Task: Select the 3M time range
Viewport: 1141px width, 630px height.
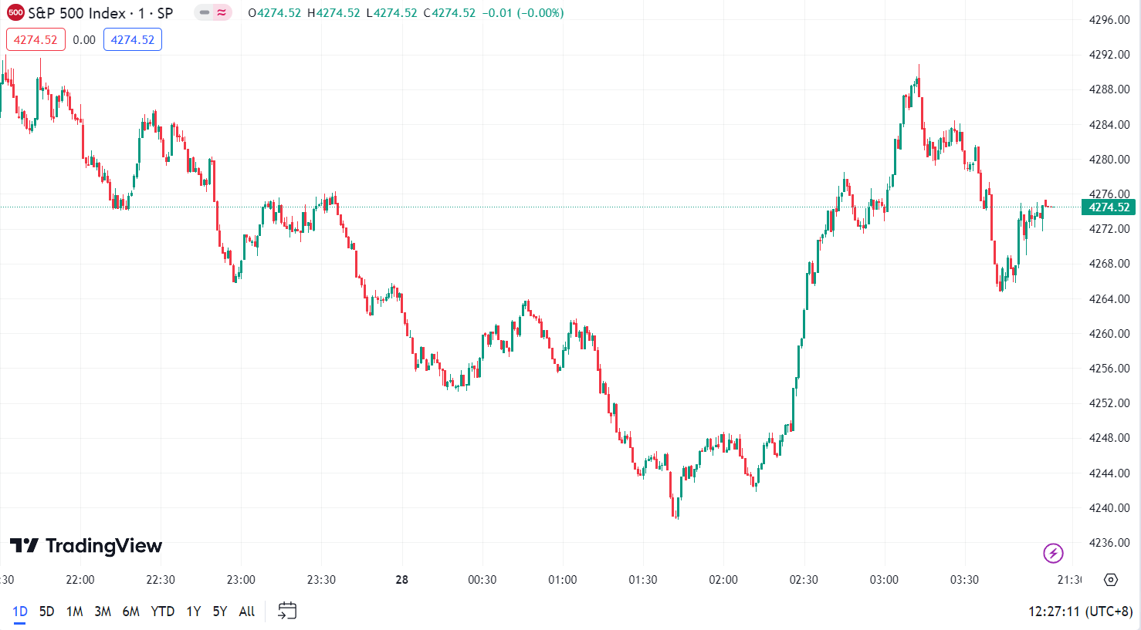Action: (103, 611)
